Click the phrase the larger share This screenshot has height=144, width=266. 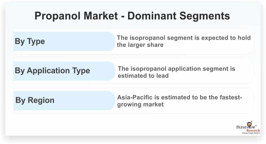pyautogui.click(x=140, y=45)
